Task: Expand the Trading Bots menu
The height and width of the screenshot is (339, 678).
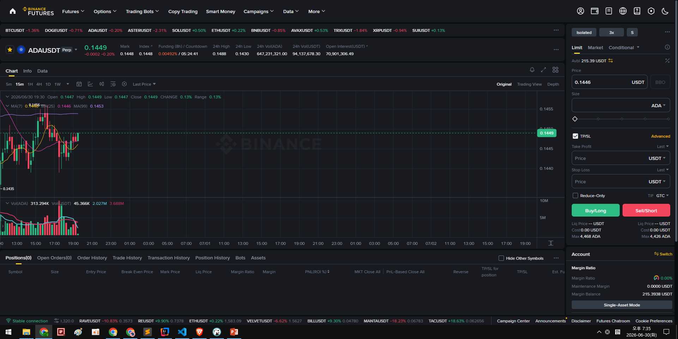Action: pyautogui.click(x=143, y=11)
